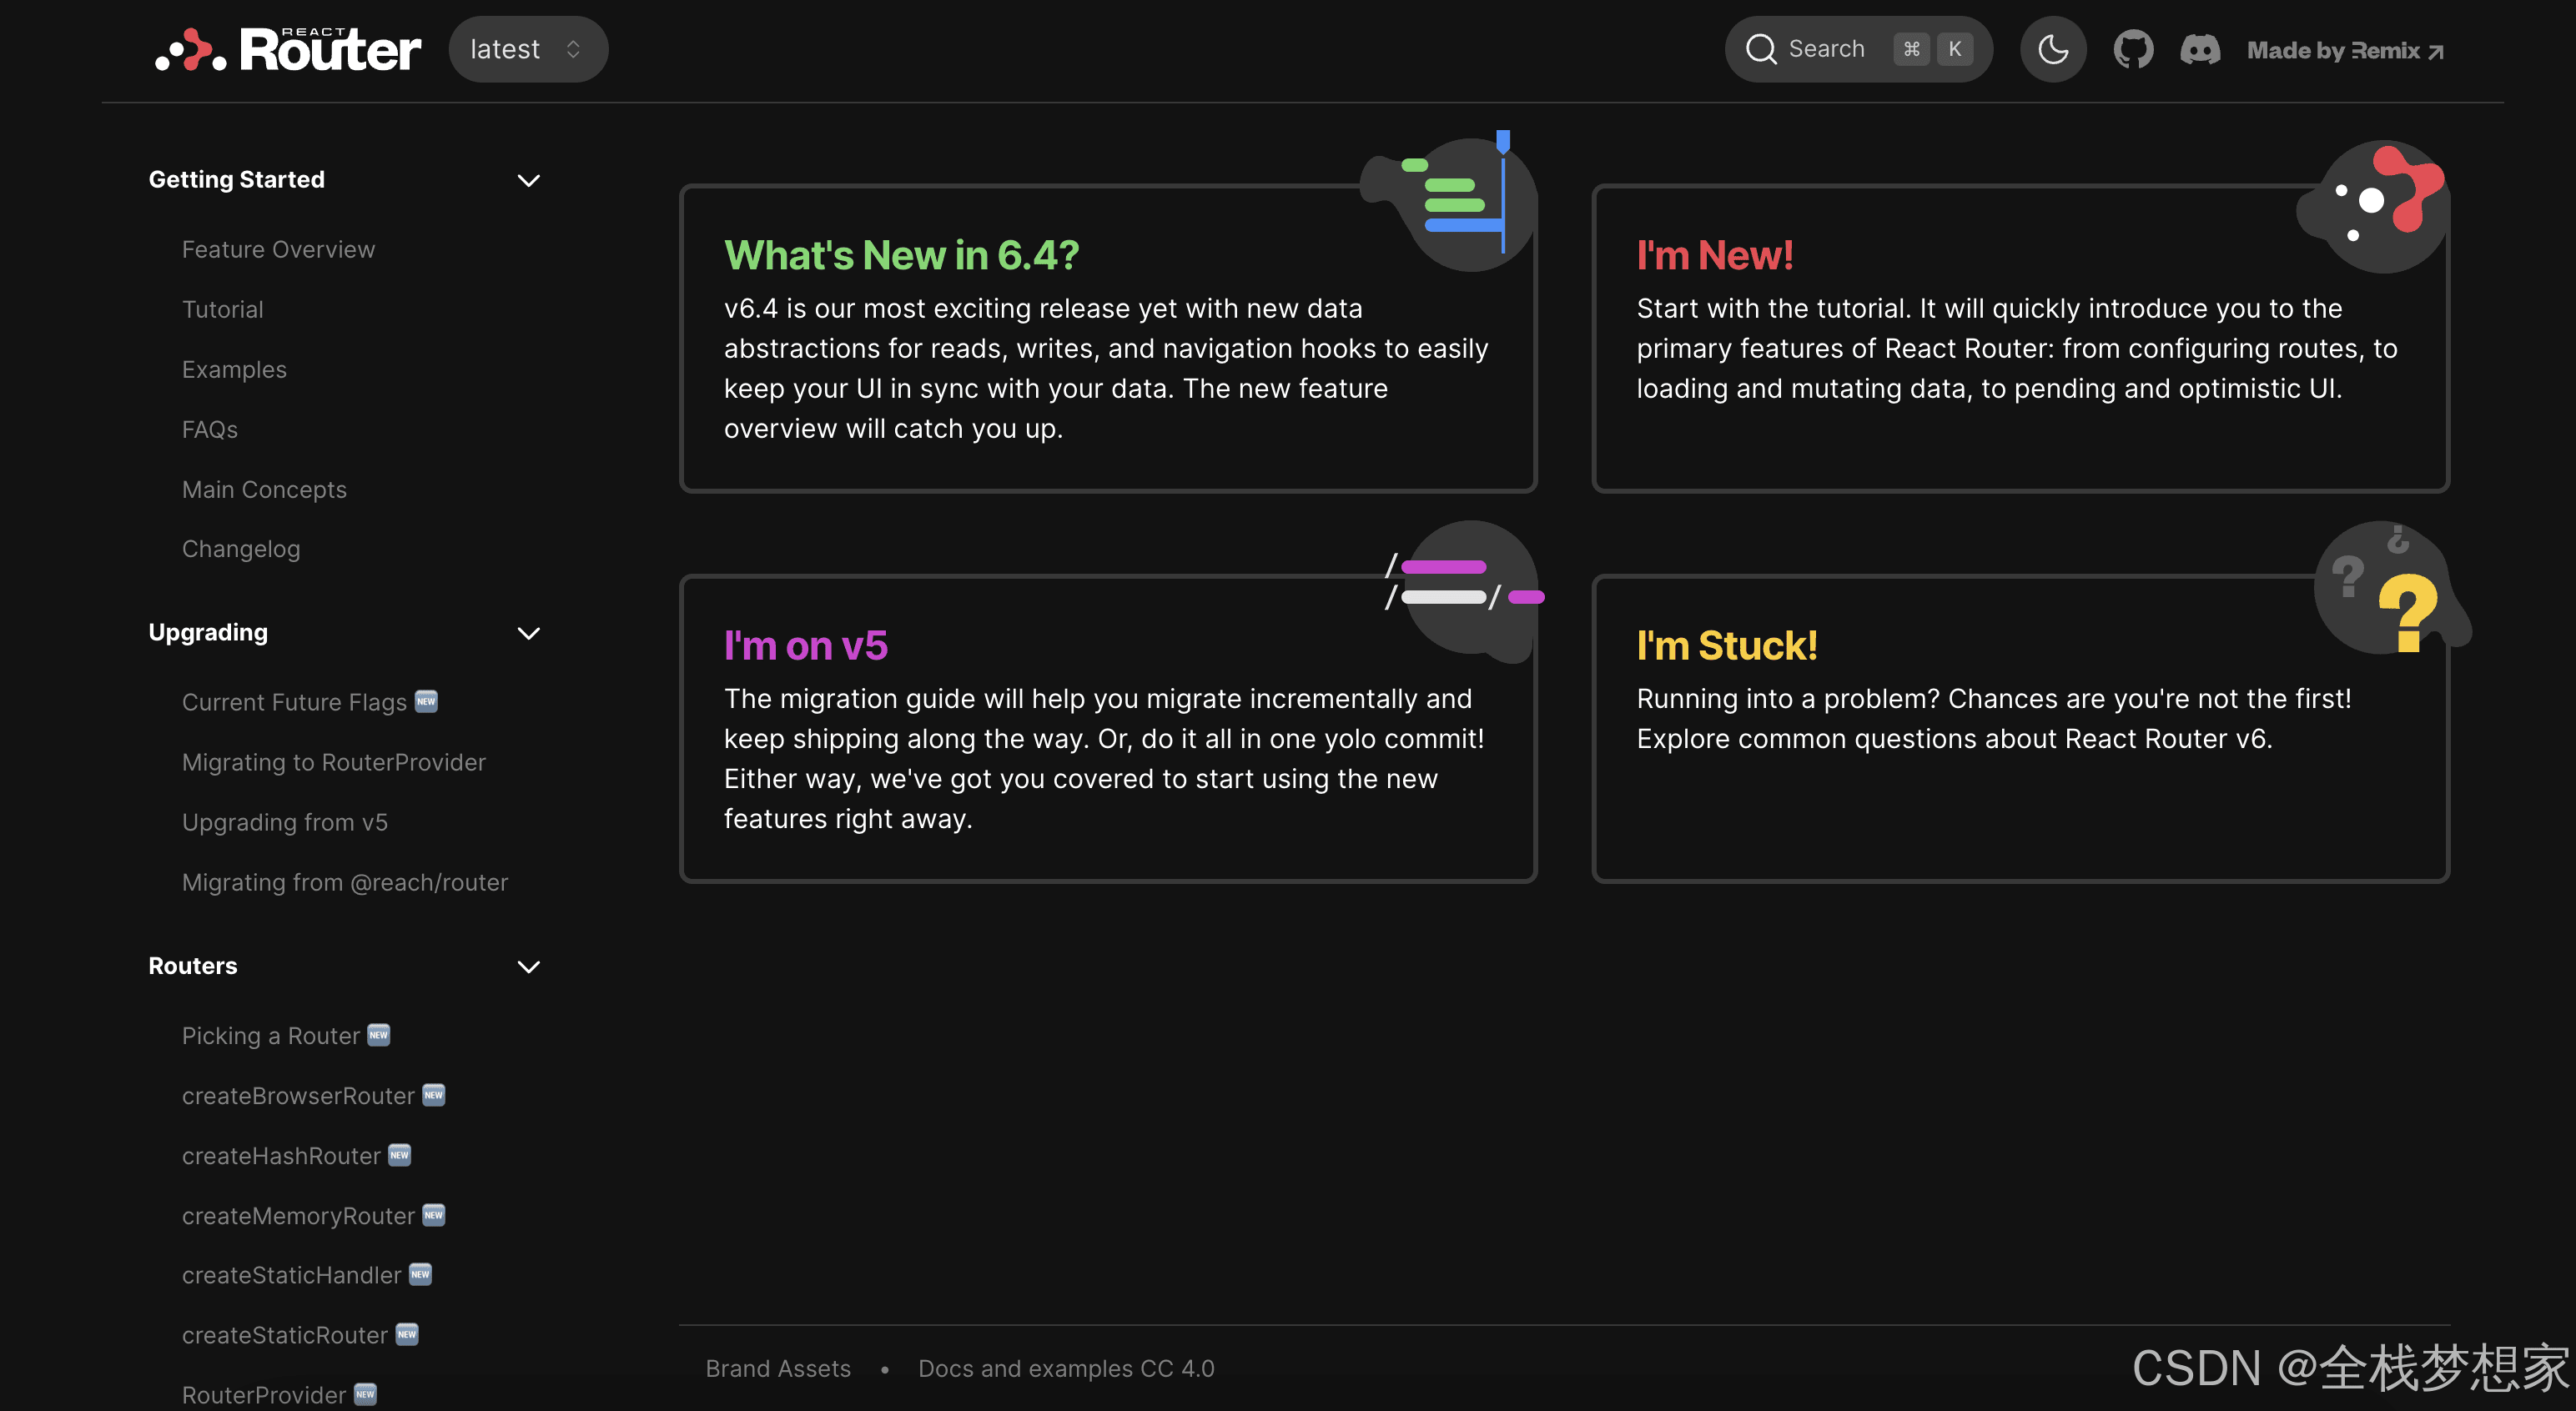This screenshot has height=1411, width=2576.
Task: Open Feature Overview in the sidebar
Action: [278, 249]
